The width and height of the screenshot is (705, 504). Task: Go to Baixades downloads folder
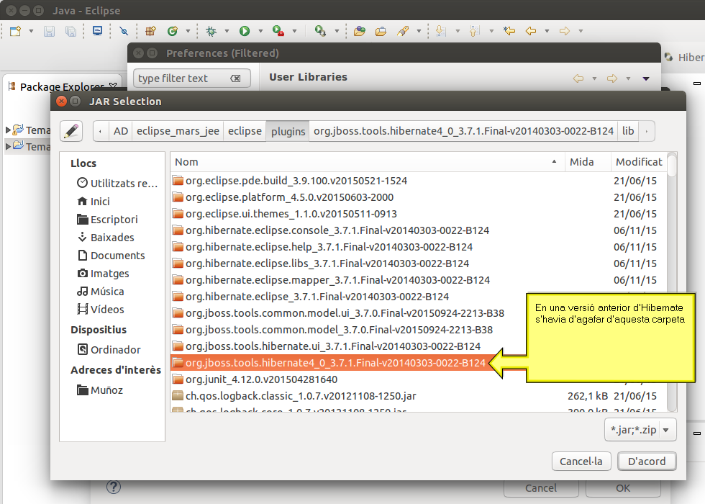[106, 237]
